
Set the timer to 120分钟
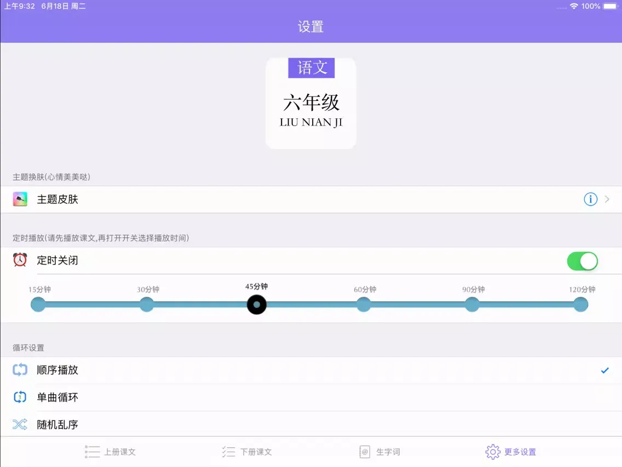[x=581, y=305]
